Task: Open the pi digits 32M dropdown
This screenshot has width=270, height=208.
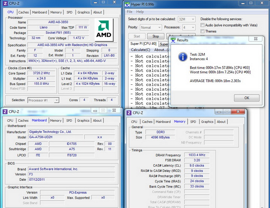Action: [186, 19]
